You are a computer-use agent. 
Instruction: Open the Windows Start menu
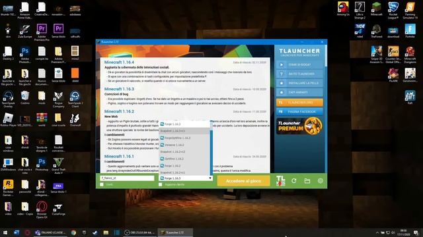click(x=5, y=232)
